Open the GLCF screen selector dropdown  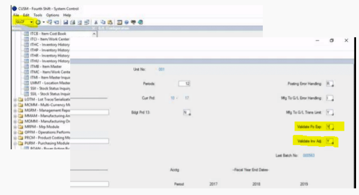[31, 22]
